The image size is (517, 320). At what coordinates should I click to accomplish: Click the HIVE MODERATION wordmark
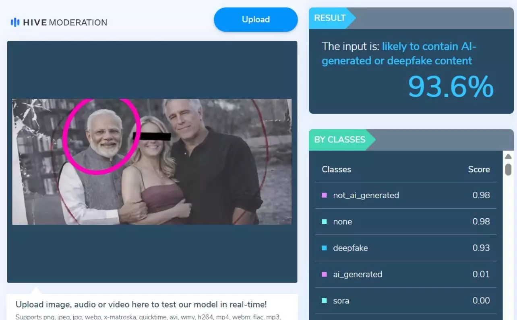(x=65, y=23)
